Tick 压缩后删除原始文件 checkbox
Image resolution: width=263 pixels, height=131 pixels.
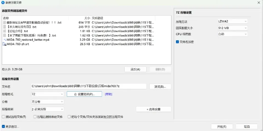(x=35, y=117)
